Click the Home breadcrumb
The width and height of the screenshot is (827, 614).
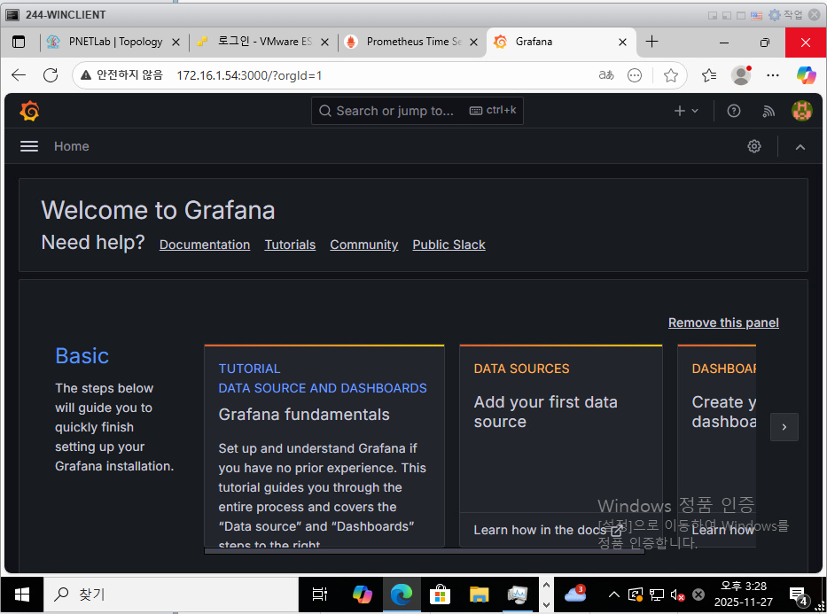(71, 146)
